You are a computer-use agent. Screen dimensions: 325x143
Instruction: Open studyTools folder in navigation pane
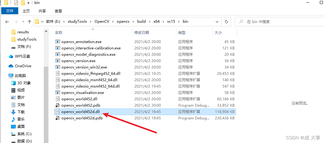24,39
